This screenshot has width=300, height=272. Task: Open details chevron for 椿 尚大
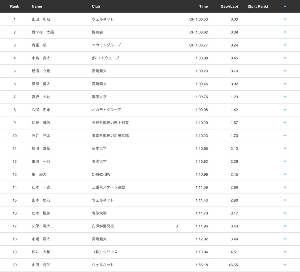[285, 174]
